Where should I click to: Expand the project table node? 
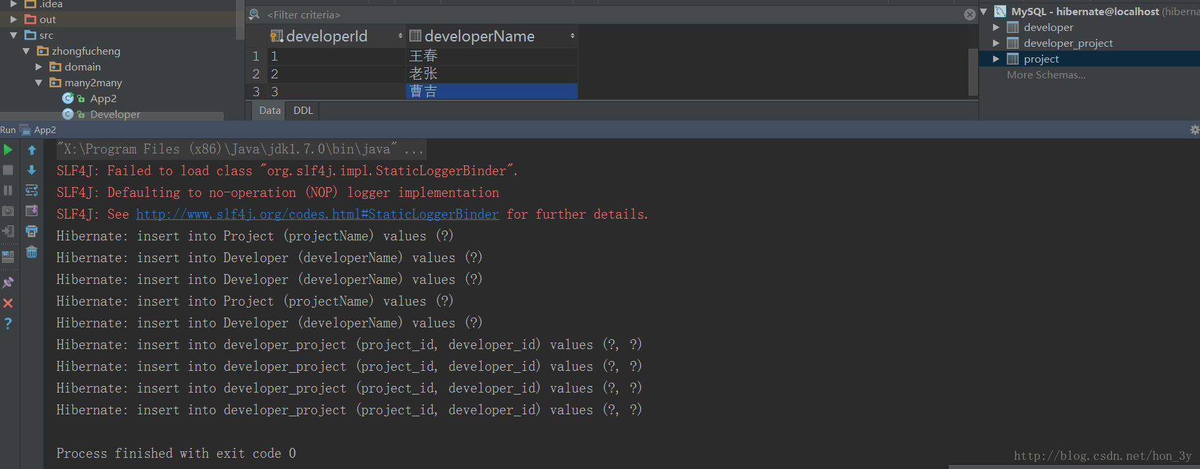point(996,59)
